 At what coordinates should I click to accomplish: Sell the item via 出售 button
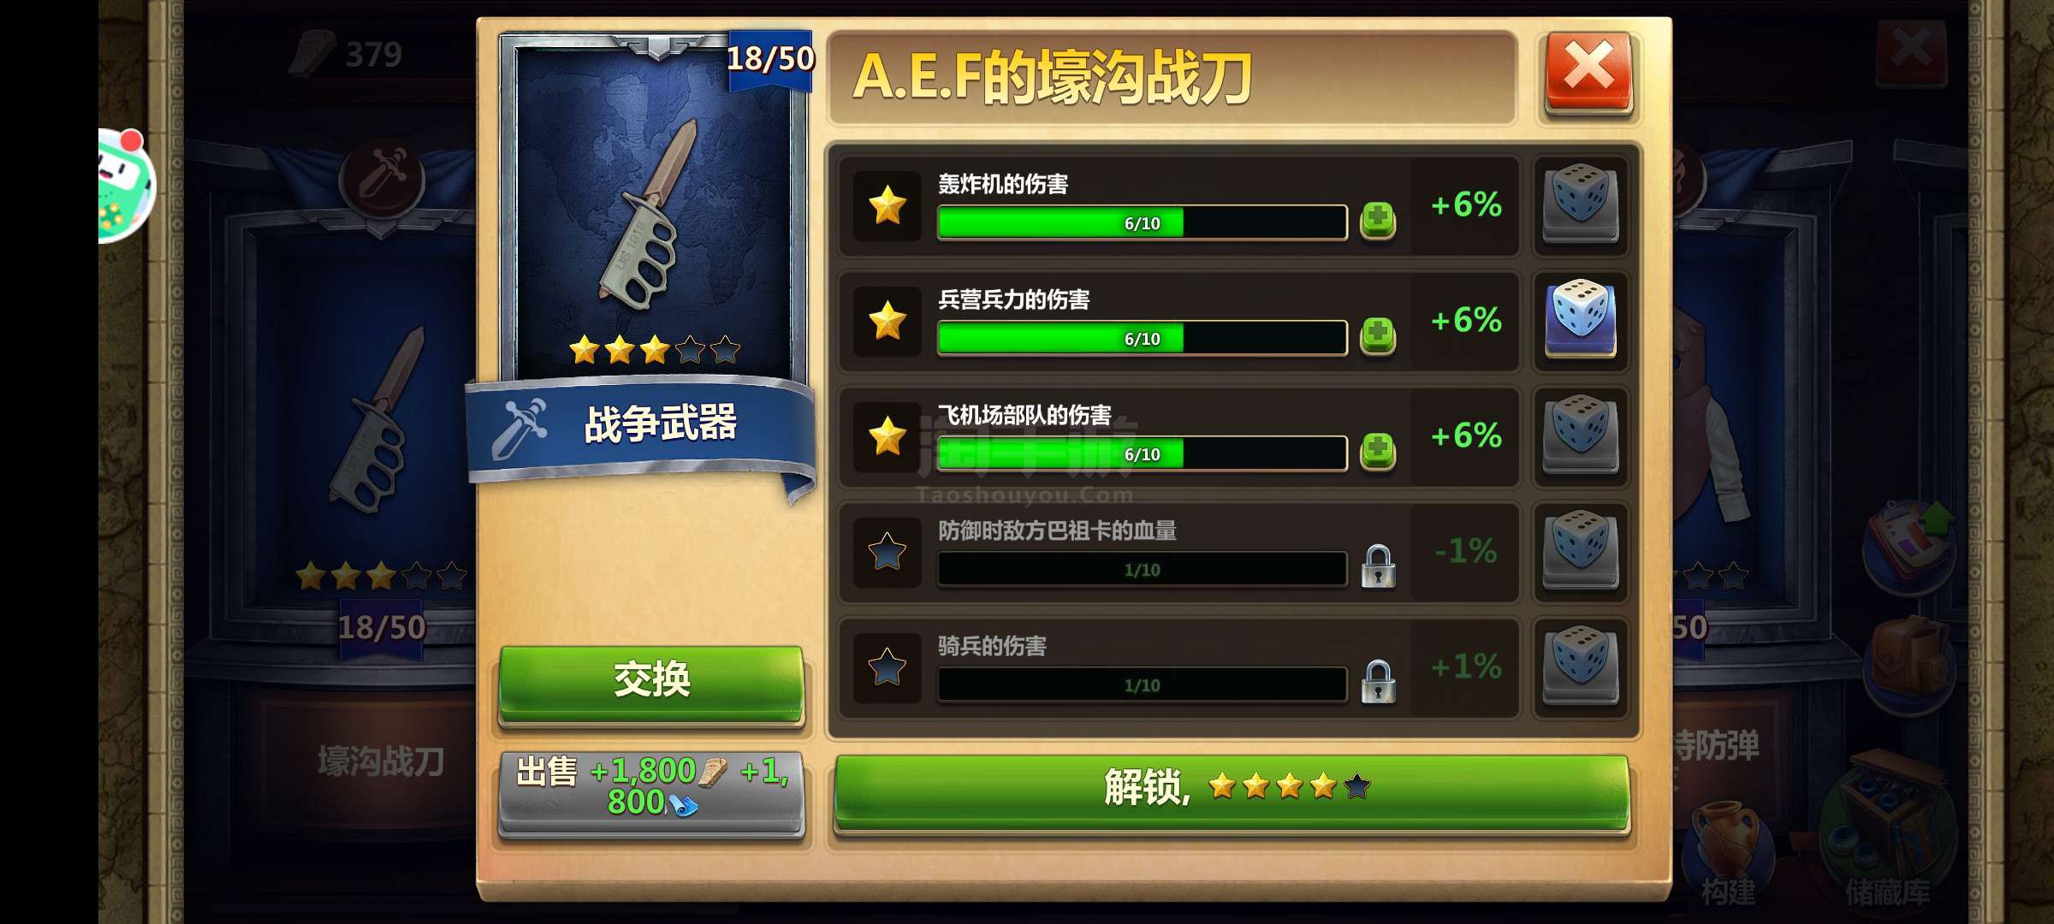point(651,794)
